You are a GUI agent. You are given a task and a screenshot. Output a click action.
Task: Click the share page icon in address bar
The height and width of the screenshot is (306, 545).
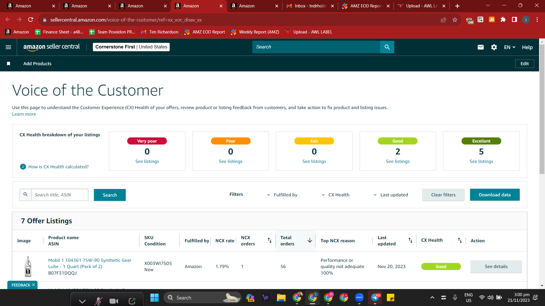[x=443, y=20]
